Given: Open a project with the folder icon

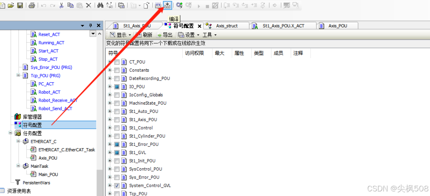Looking at the screenshot, I should tap(11, 5).
